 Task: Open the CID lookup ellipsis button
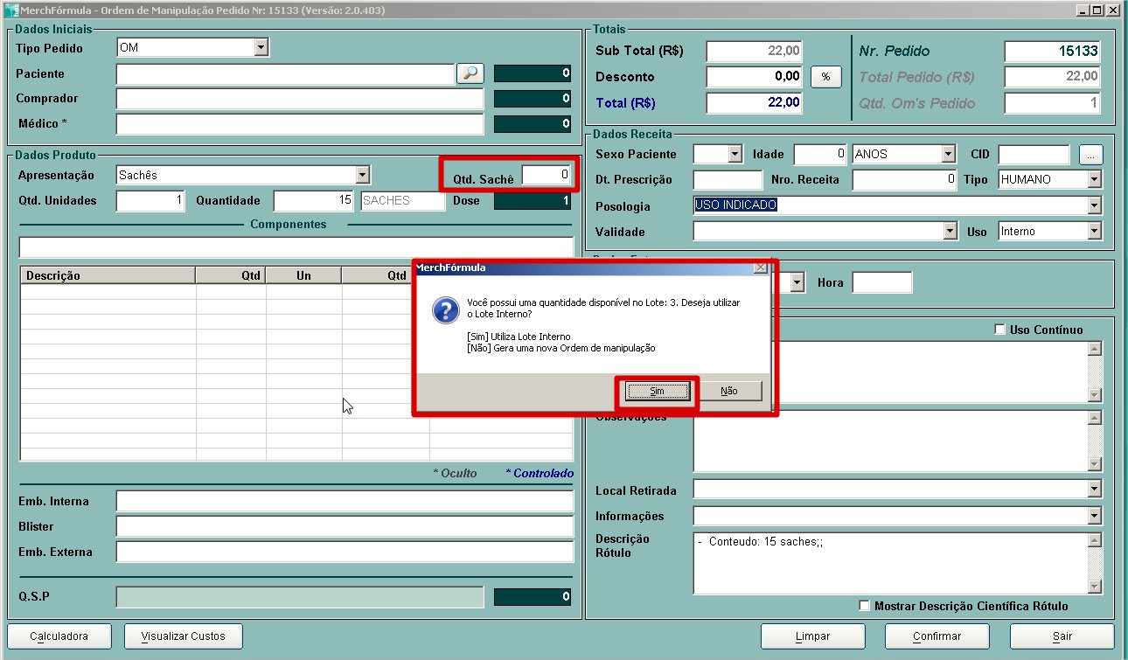(x=1090, y=155)
